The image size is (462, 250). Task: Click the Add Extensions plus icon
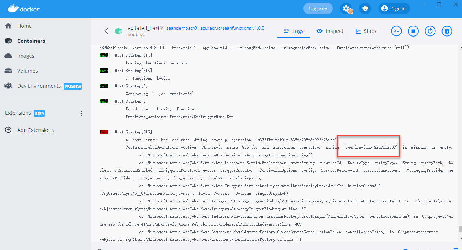pos(8,130)
